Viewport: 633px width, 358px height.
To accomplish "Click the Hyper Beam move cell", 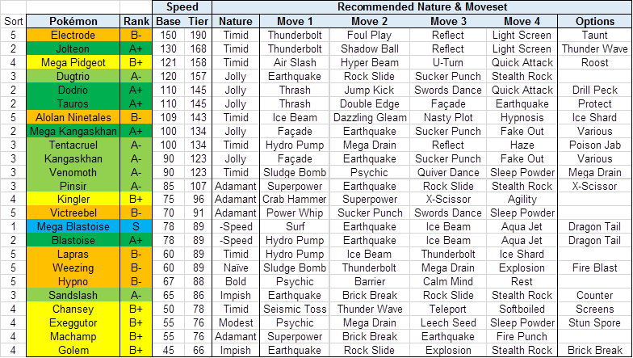I will tap(370, 63).
